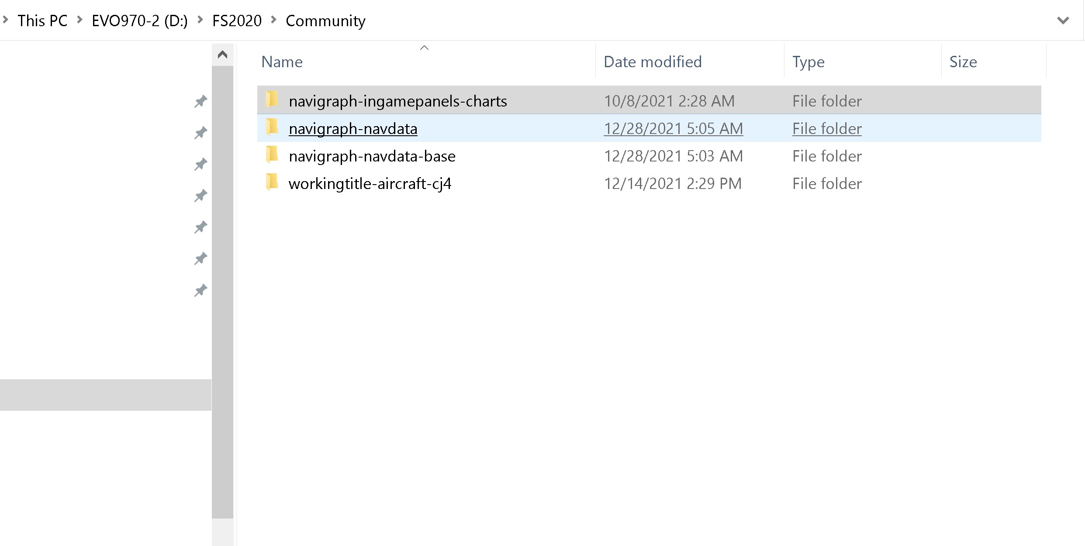
Task: Navigate to This PC breadcrumb
Action: click(42, 21)
